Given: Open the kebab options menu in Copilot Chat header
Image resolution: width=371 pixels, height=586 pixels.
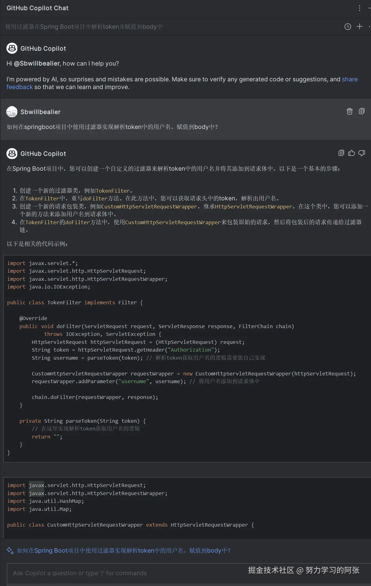Looking at the screenshot, I should (x=360, y=8).
